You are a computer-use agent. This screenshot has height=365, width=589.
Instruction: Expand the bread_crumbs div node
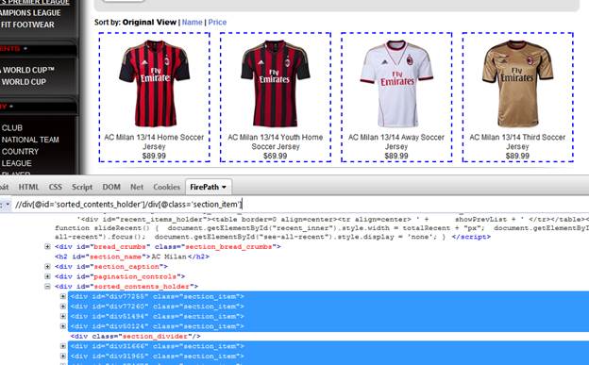click(x=47, y=247)
